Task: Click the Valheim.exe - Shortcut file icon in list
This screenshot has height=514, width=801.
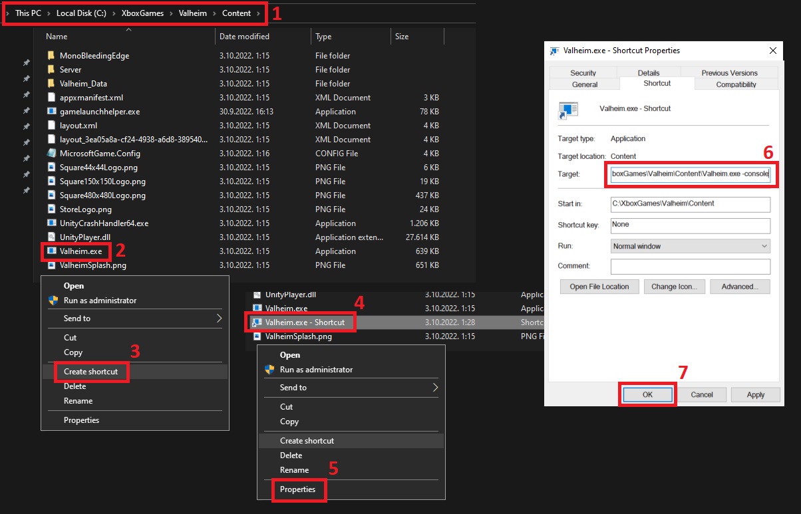Action: click(x=257, y=322)
